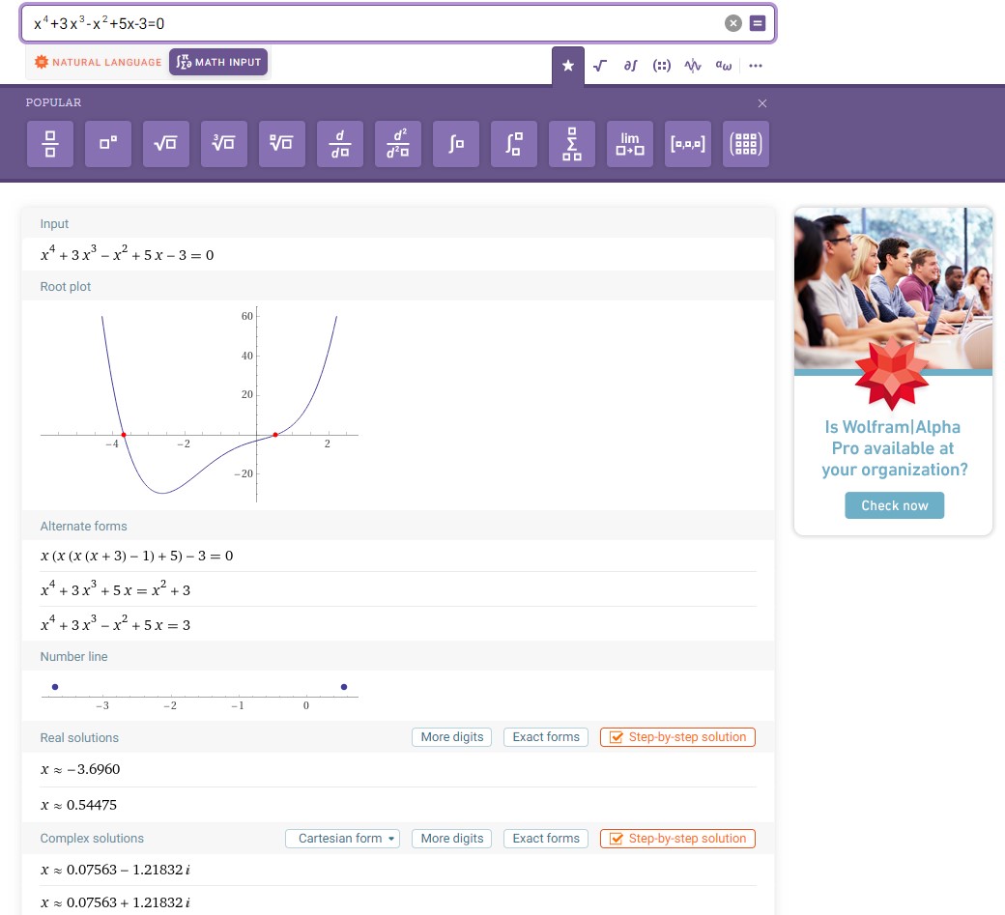This screenshot has width=1005, height=915.
Task: Insert an exponent template
Action: pyautogui.click(x=108, y=144)
